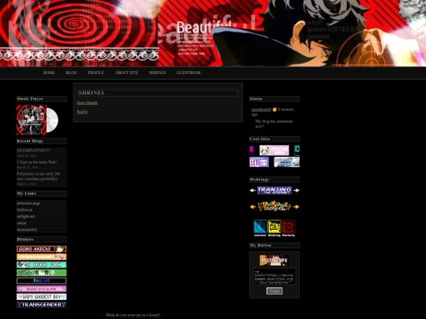Click the GOD'S GOODEST BOY blinkie
426x319 pixels.
41,297
